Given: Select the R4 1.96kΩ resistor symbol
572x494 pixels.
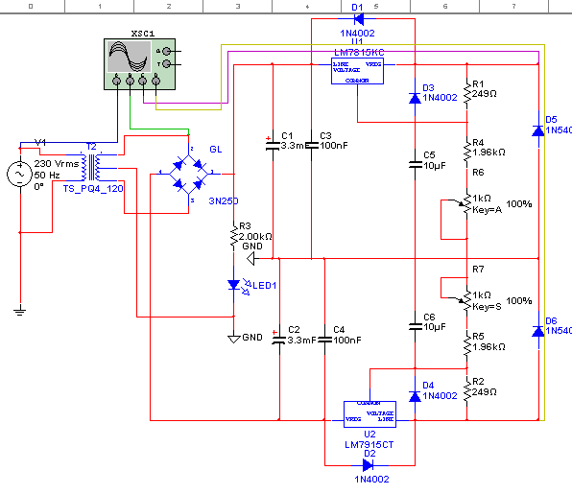Looking at the screenshot, I should [x=467, y=152].
